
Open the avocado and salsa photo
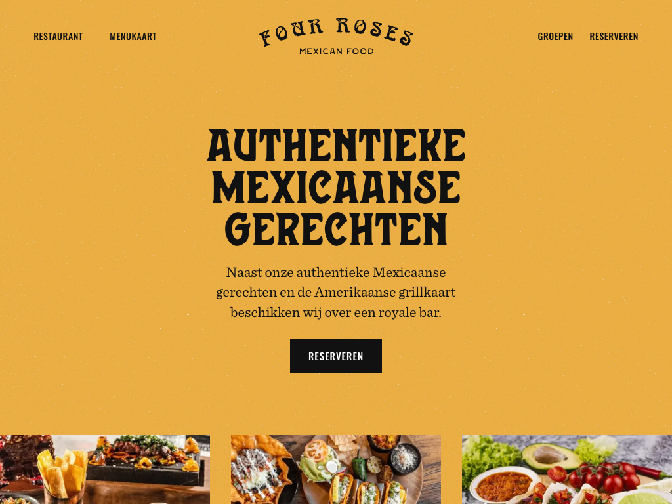pyautogui.click(x=567, y=470)
